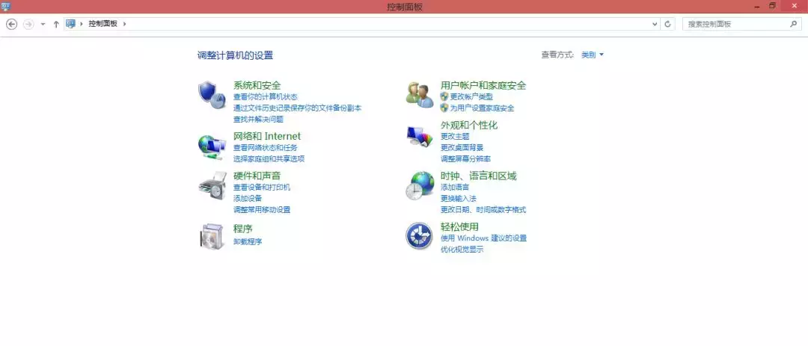Open the 类别 view mode dropdown

point(592,55)
